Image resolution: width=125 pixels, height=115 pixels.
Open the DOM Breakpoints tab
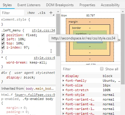coord(60,5)
